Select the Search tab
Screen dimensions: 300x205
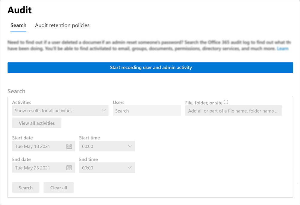pyautogui.click(x=18, y=25)
